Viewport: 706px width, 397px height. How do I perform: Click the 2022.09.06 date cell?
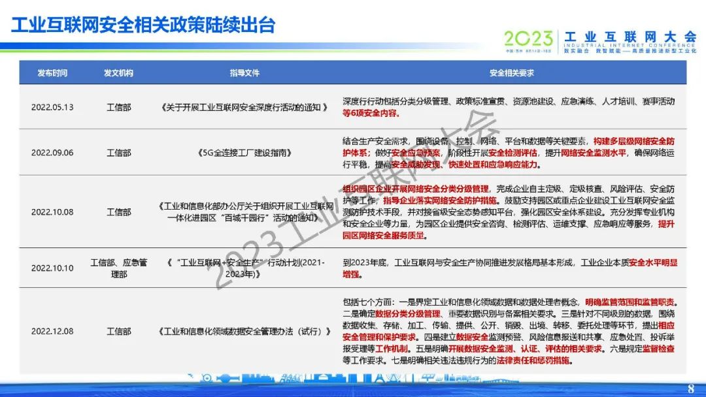[52, 153]
